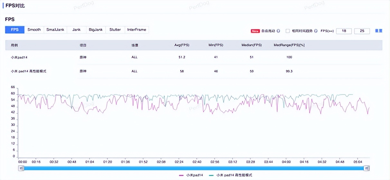The image size is (390, 180).
Task: Click the left handle of the time range slider
Action: tap(21, 168)
